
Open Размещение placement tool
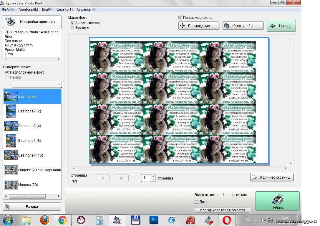199,26
